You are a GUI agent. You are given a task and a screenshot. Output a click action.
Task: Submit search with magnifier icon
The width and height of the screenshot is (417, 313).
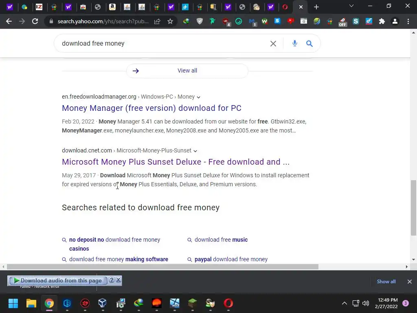(x=309, y=43)
